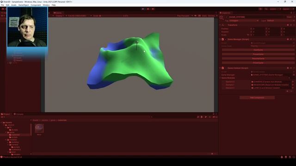Screen dimensions: 296x166
Task: Click the FinishGame button
Action: pyautogui.click(x=258, y=63)
